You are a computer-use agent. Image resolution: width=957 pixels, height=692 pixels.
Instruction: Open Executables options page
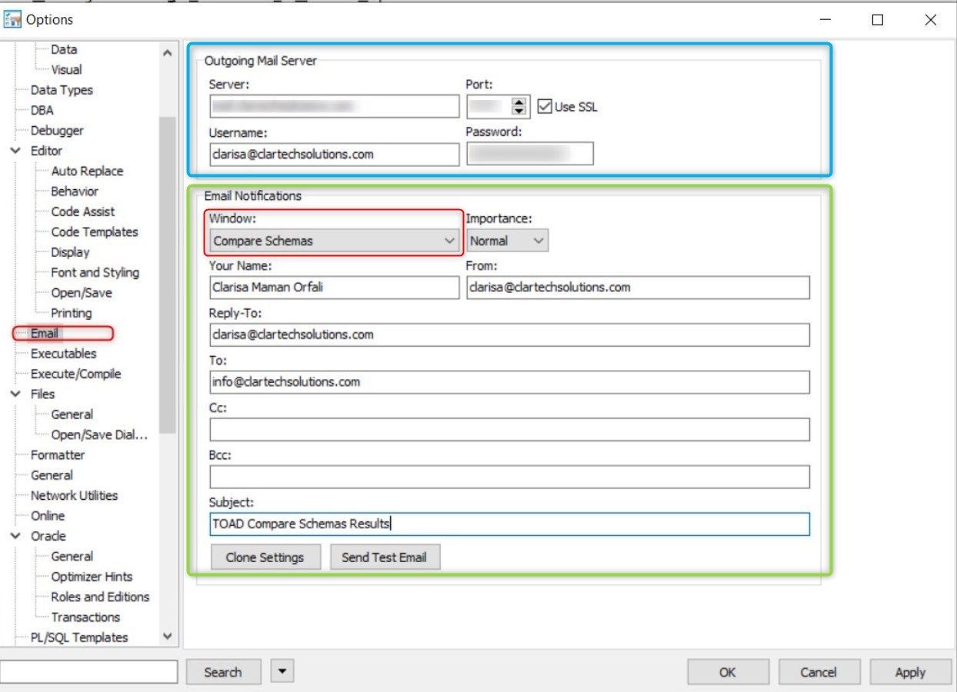pos(63,353)
